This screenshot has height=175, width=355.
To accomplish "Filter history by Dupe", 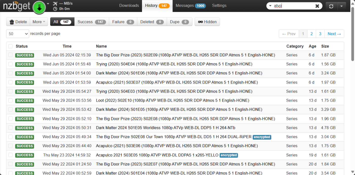I will click(179, 22).
